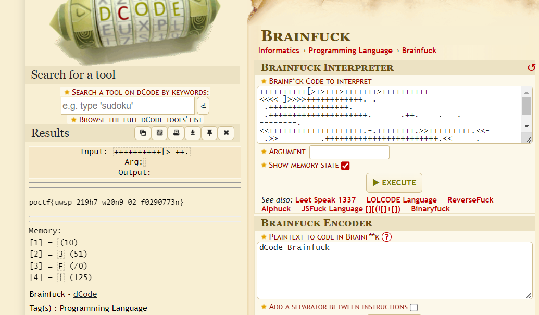Open the Informatics breadcrumb link
This screenshot has width=539, height=315.
click(279, 51)
